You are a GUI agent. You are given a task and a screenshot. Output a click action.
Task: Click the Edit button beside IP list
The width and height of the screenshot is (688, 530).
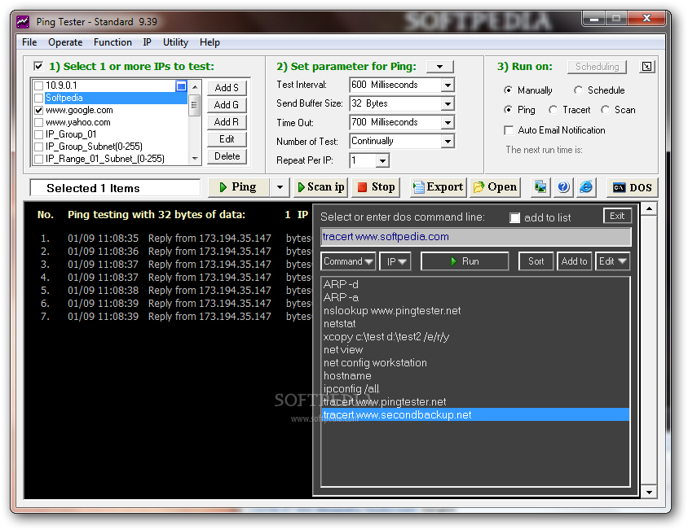pyautogui.click(x=227, y=139)
